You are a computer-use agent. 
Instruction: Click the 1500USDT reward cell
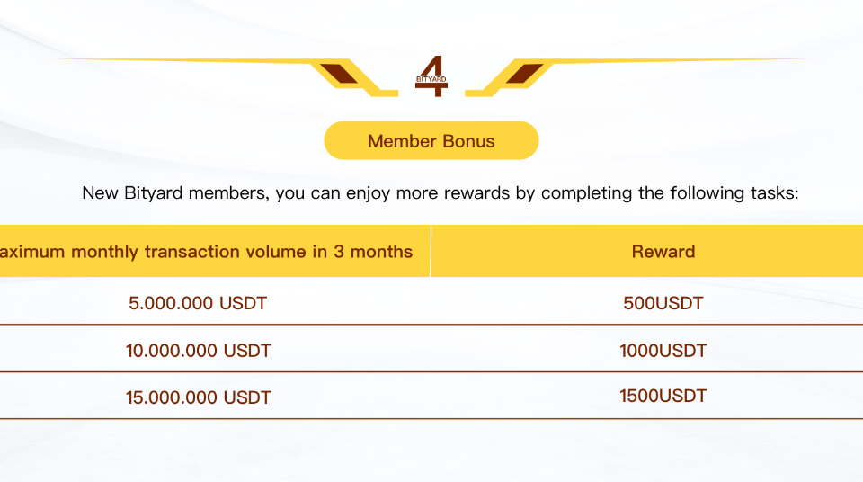(x=663, y=396)
